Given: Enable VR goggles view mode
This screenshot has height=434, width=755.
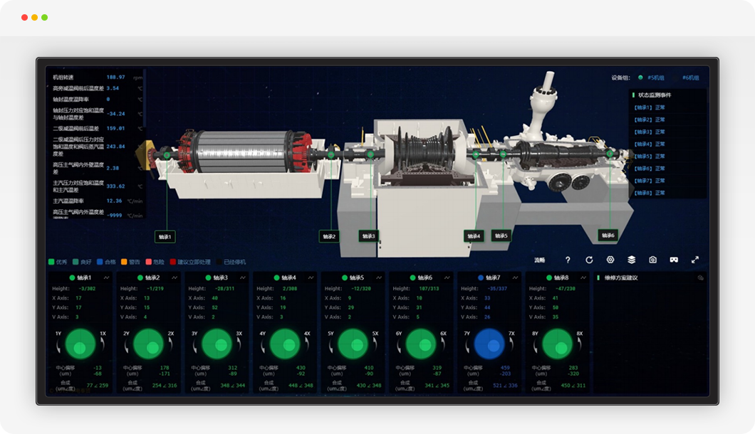Looking at the screenshot, I should pos(674,260).
